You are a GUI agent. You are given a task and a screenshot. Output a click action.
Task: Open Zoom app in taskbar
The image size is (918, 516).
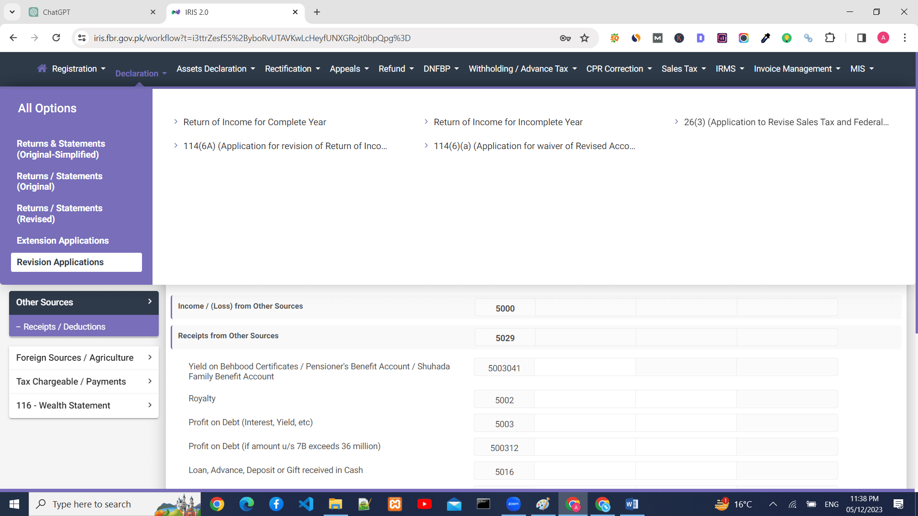[513, 504]
